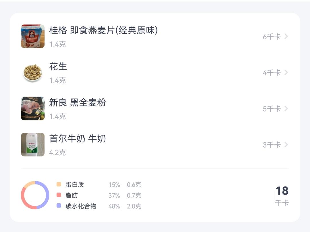Click the 6千卡 calorie value

coord(272,37)
